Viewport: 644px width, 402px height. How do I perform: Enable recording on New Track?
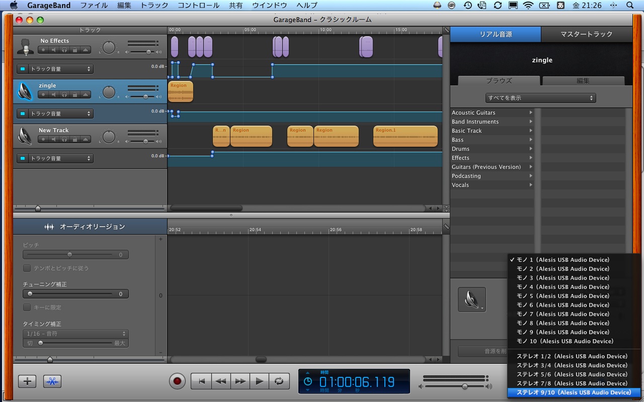44,139
